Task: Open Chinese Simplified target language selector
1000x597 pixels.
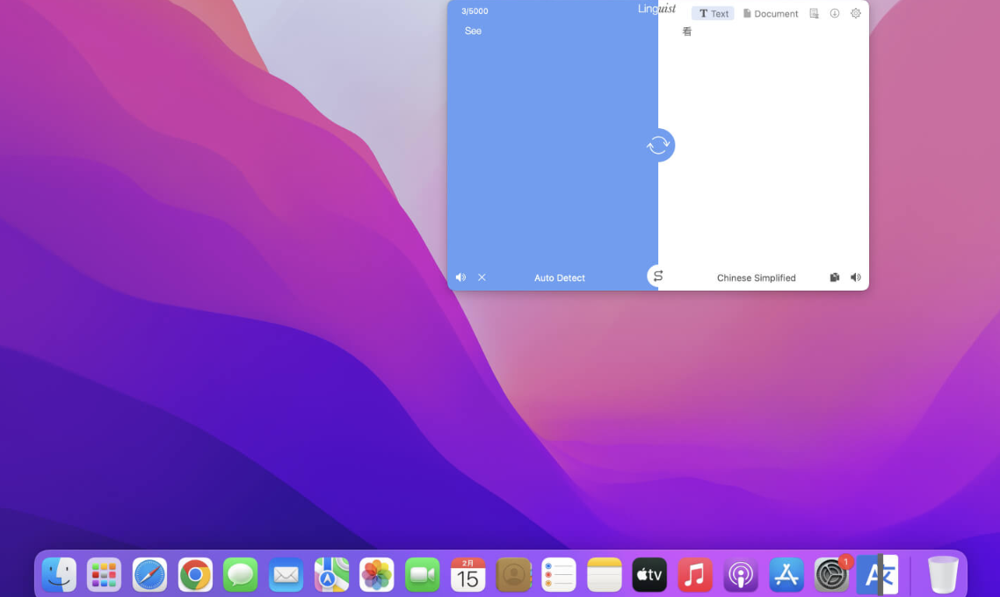Action: pyautogui.click(x=756, y=277)
